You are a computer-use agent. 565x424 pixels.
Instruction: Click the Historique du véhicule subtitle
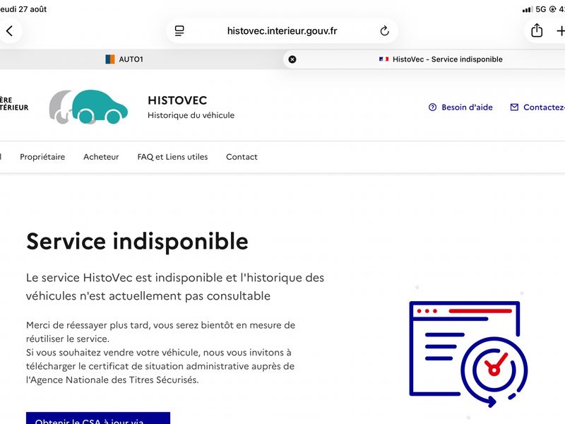tap(191, 115)
